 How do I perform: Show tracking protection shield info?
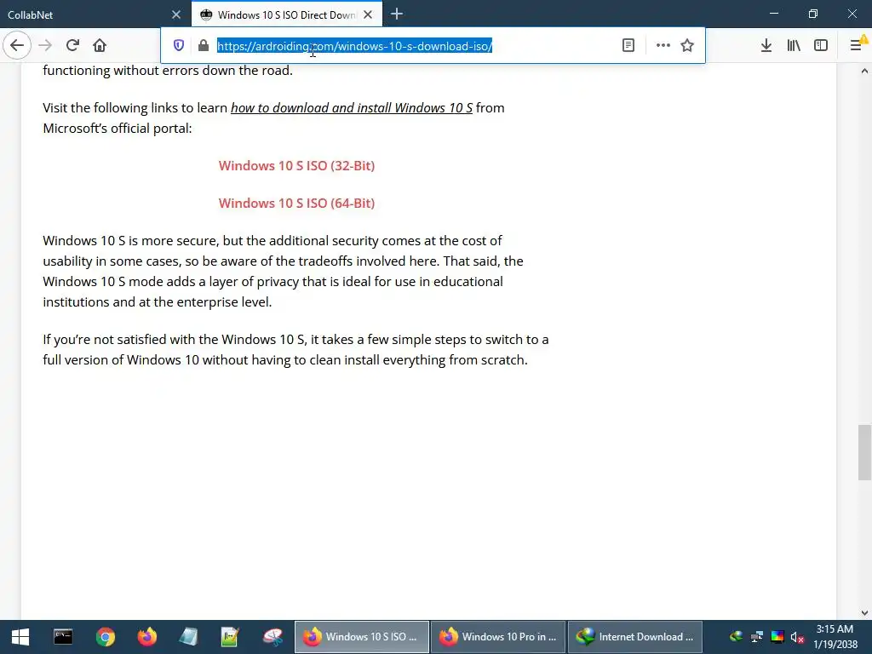click(179, 46)
